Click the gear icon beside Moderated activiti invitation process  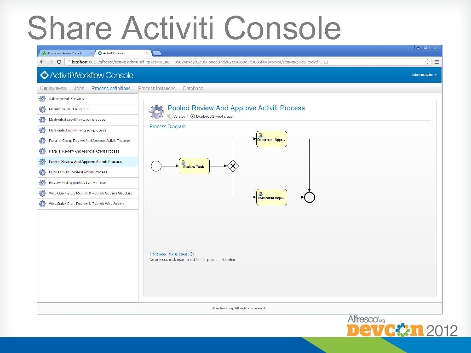pyautogui.click(x=42, y=120)
